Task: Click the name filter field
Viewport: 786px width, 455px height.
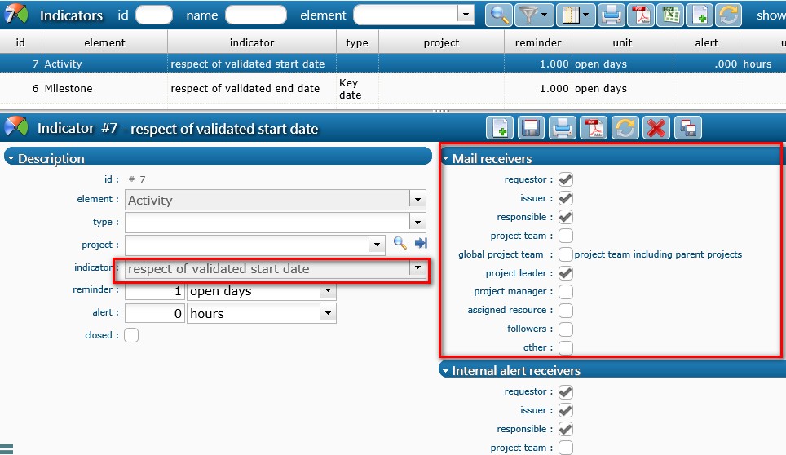Action: coord(256,15)
